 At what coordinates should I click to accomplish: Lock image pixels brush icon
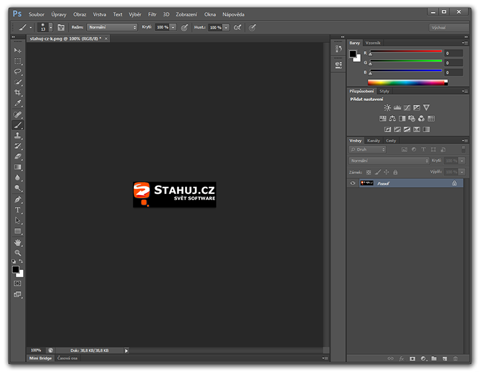point(378,172)
